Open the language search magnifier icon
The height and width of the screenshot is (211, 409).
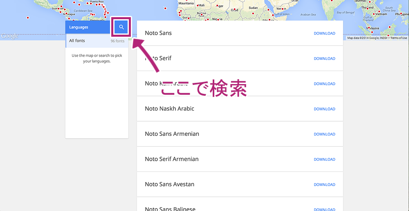121,27
